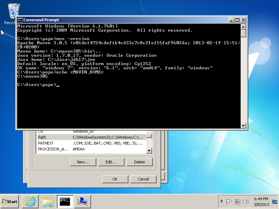Click the Show desktop button
This screenshot has height=209, width=279.
tap(275, 202)
